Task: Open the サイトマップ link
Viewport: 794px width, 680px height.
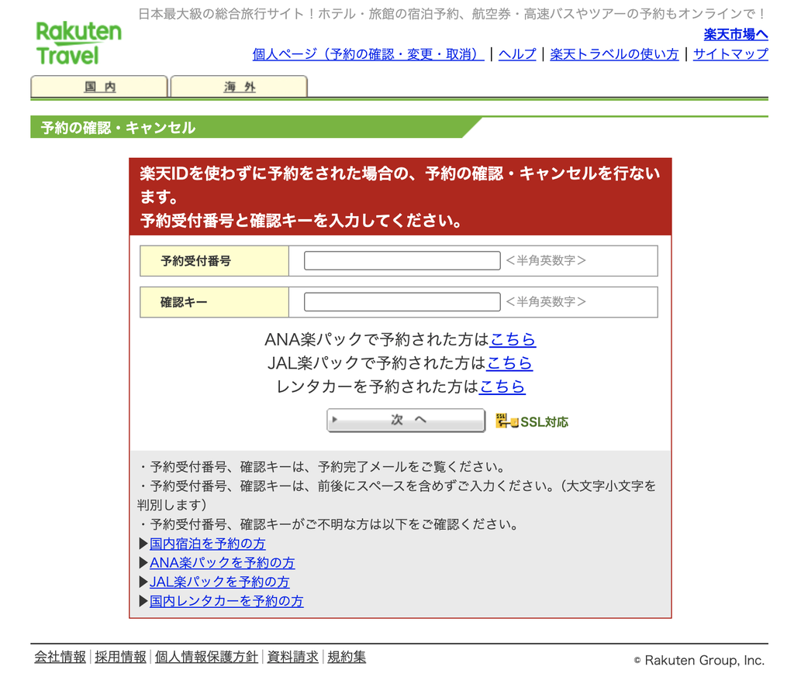Action: (730, 54)
